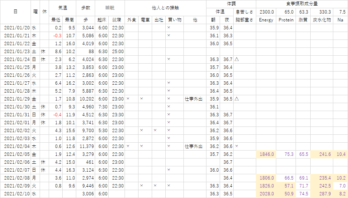Click the Energy column label
This screenshot has height=198, width=348.
click(266, 20)
